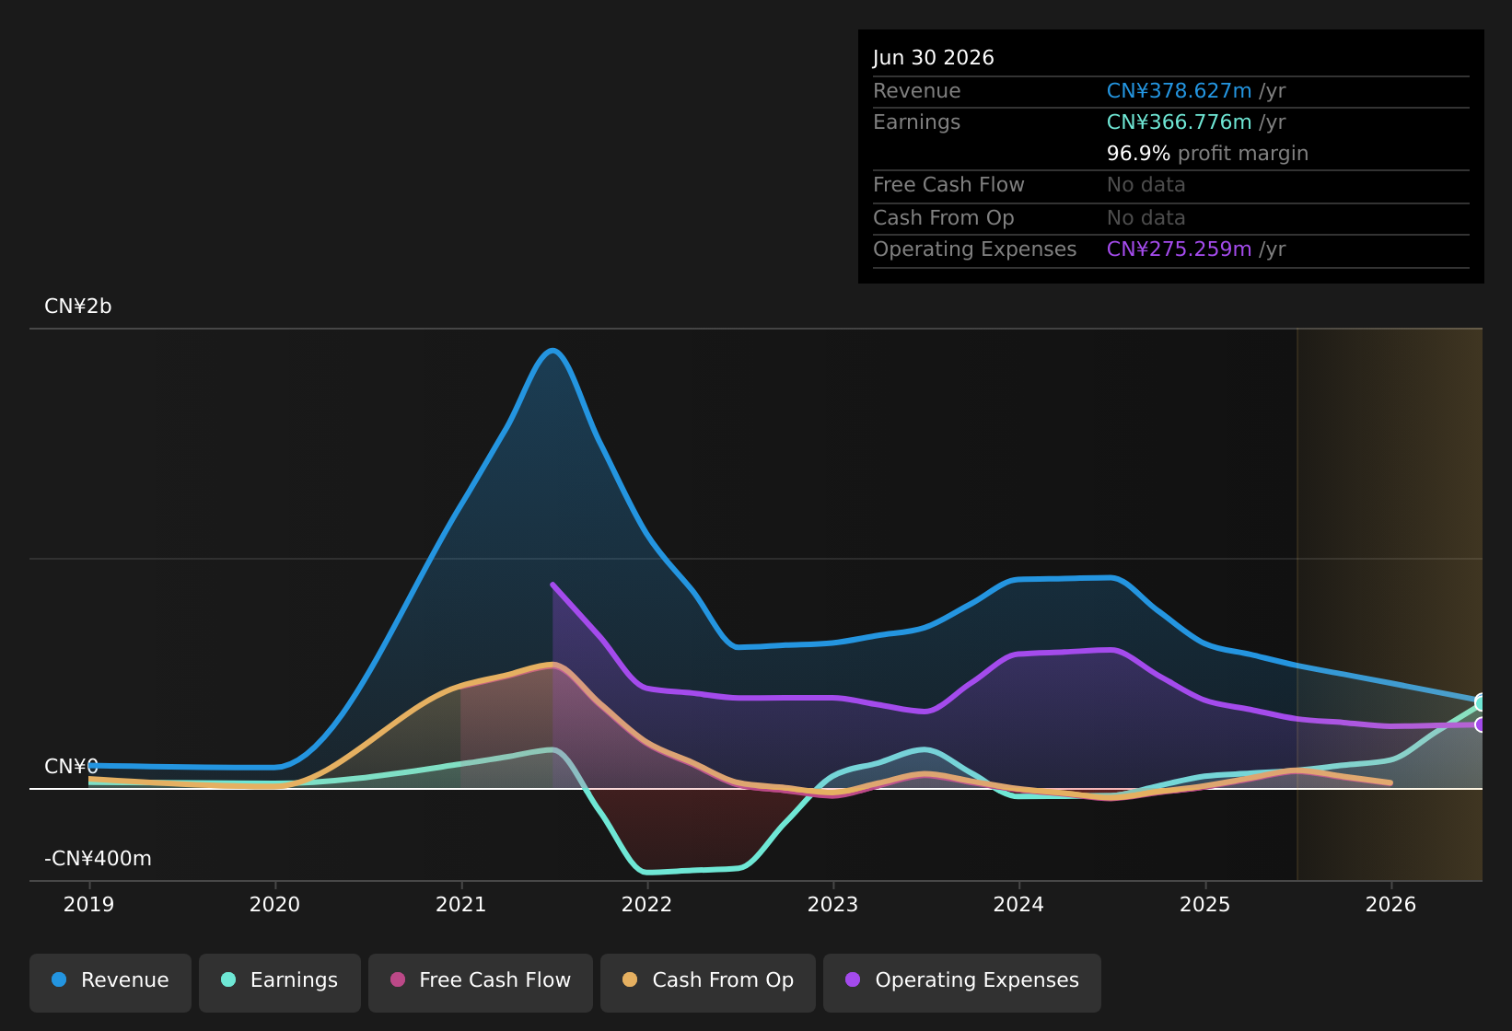This screenshot has width=1512, height=1031.
Task: Click the 2021 x-axis label
Action: tap(461, 905)
